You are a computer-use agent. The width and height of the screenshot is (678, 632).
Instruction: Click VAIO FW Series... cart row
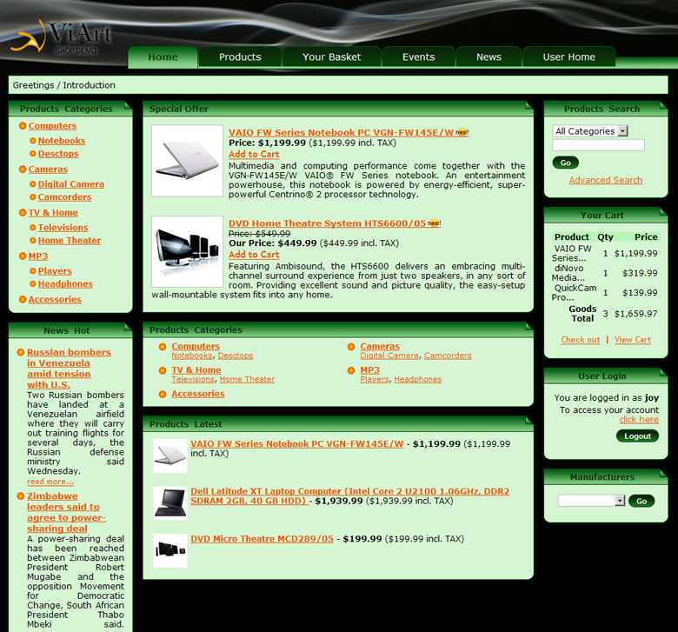pos(605,253)
